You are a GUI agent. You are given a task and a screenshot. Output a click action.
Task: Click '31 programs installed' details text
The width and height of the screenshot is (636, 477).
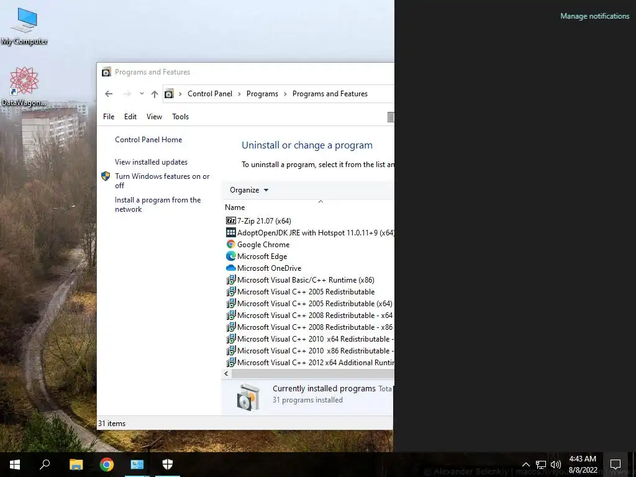(307, 400)
